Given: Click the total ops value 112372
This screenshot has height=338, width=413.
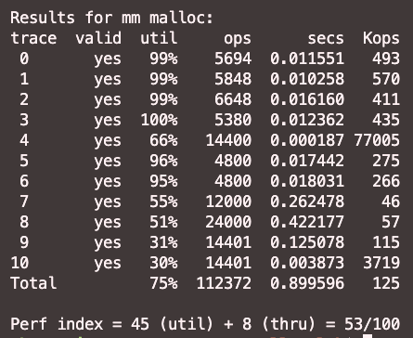Looking at the screenshot, I should pos(224,283).
